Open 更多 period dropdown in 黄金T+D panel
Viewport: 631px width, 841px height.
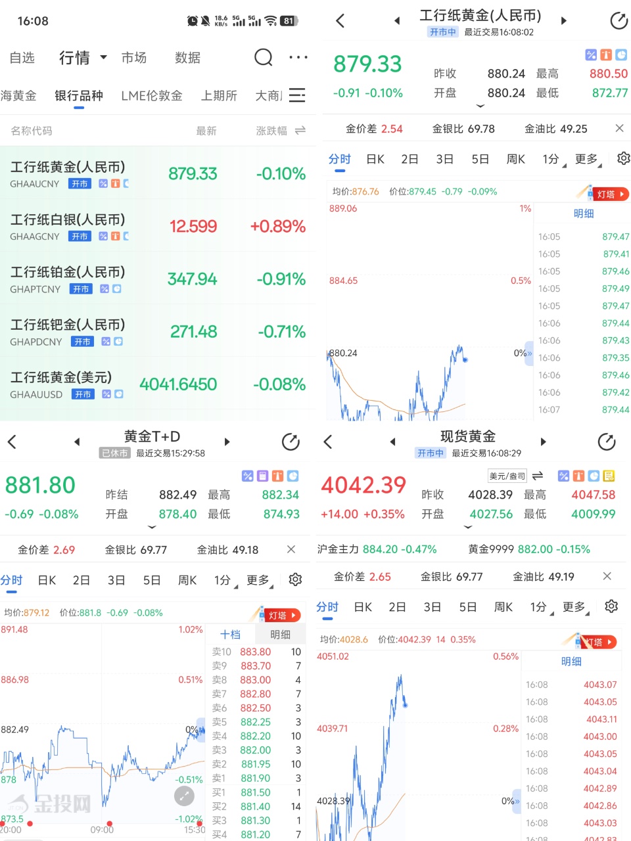click(x=260, y=580)
